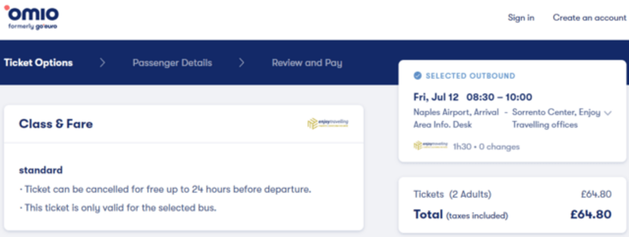Open the Omio logo home link
The height and width of the screenshot is (237, 629).
click(31, 18)
